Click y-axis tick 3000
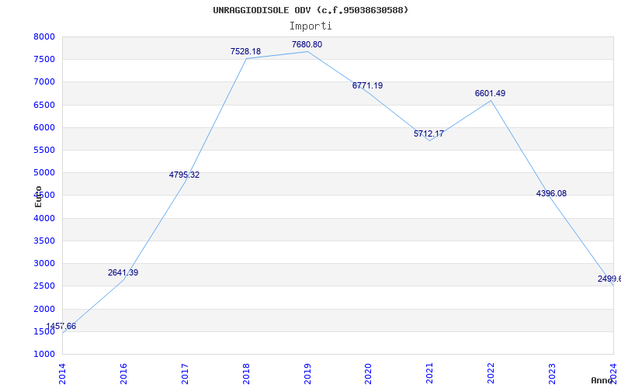Image resolution: width=621 pixels, height=388 pixels. click(x=44, y=263)
